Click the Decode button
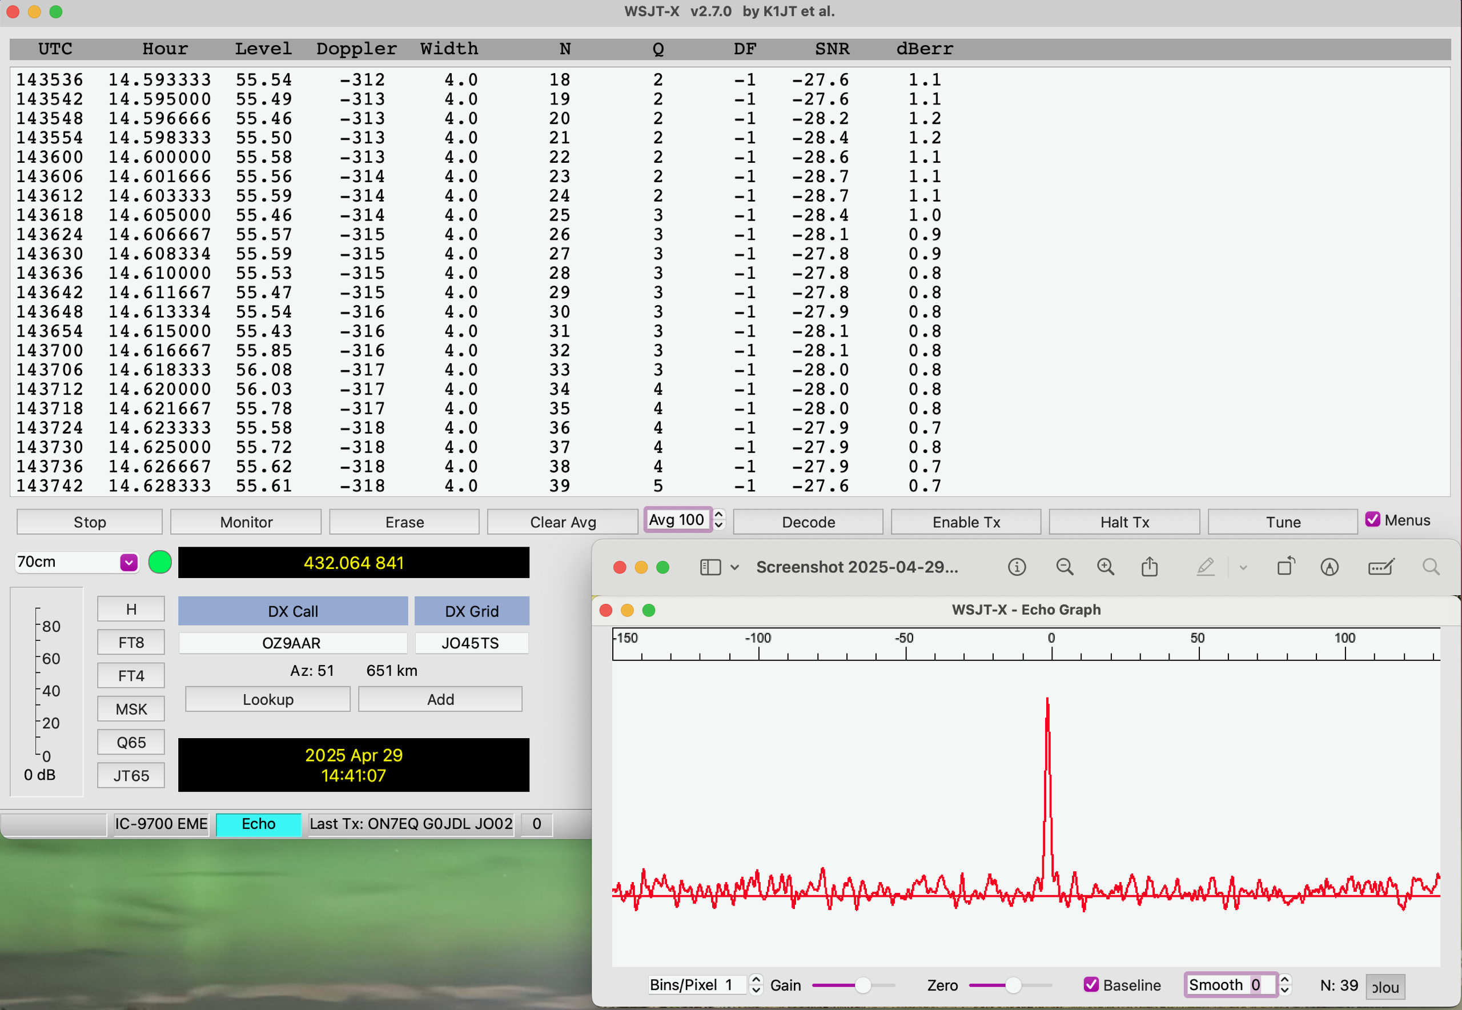The image size is (1462, 1010). coord(808,522)
